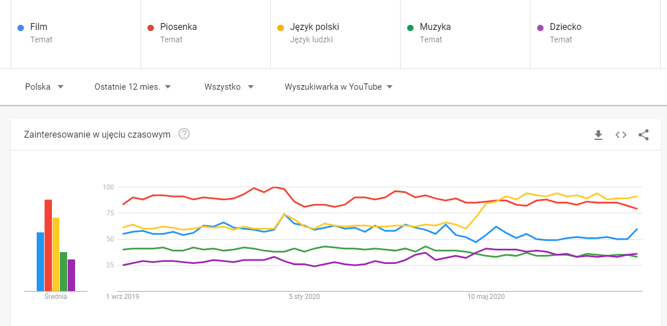Expand the Ostatnie 12 mies. time range

click(x=133, y=87)
